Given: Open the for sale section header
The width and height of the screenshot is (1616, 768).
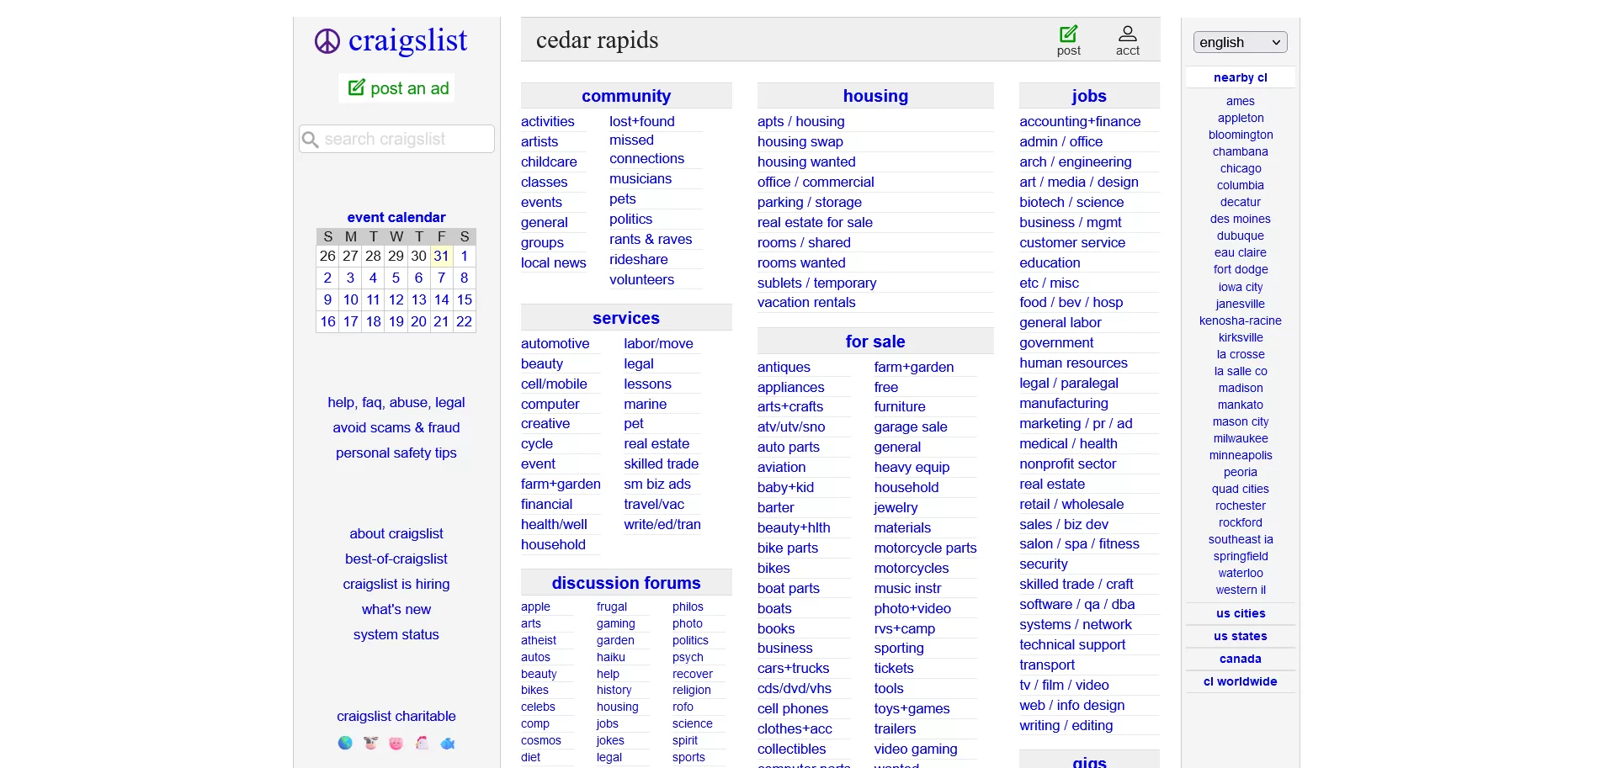Looking at the screenshot, I should [875, 342].
